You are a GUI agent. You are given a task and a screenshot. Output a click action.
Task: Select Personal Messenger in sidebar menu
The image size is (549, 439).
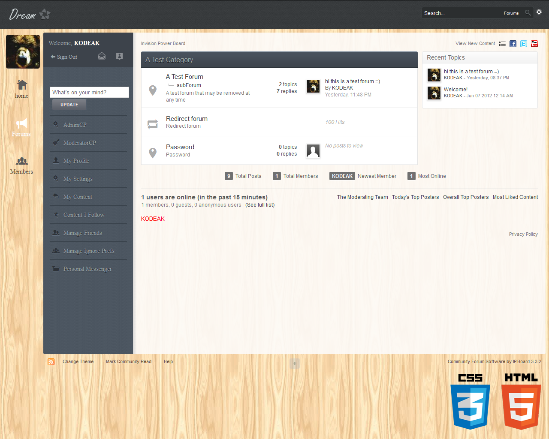[x=87, y=269]
